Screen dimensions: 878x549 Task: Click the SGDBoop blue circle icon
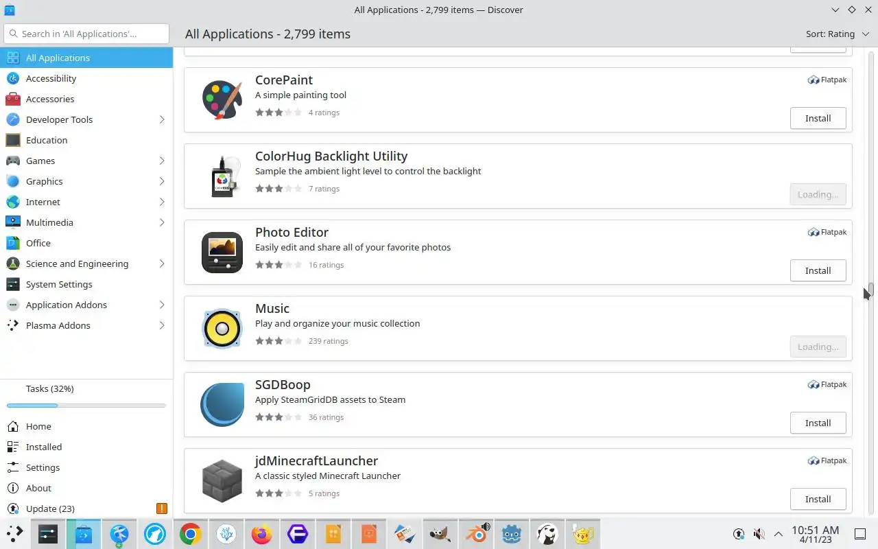(222, 405)
